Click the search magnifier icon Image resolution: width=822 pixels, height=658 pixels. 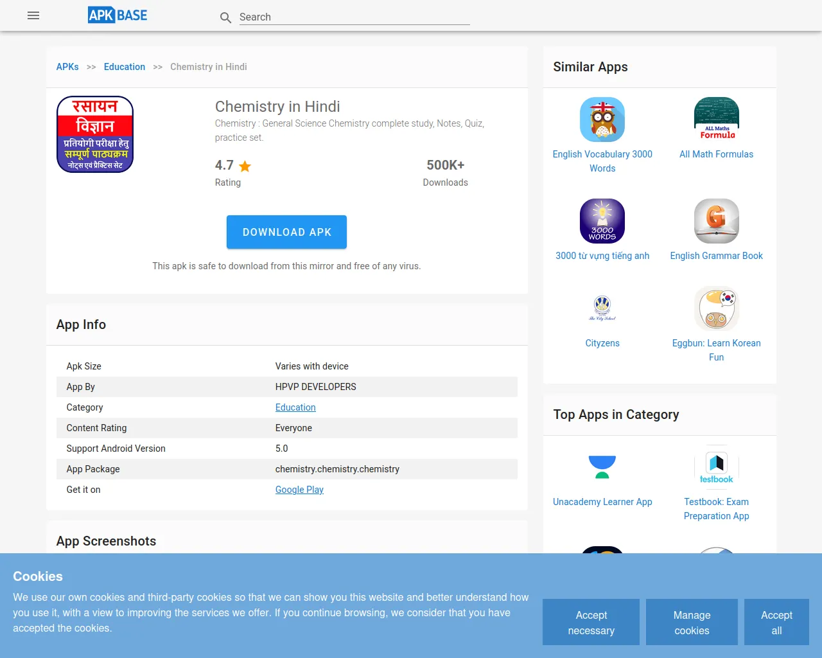coord(225,17)
